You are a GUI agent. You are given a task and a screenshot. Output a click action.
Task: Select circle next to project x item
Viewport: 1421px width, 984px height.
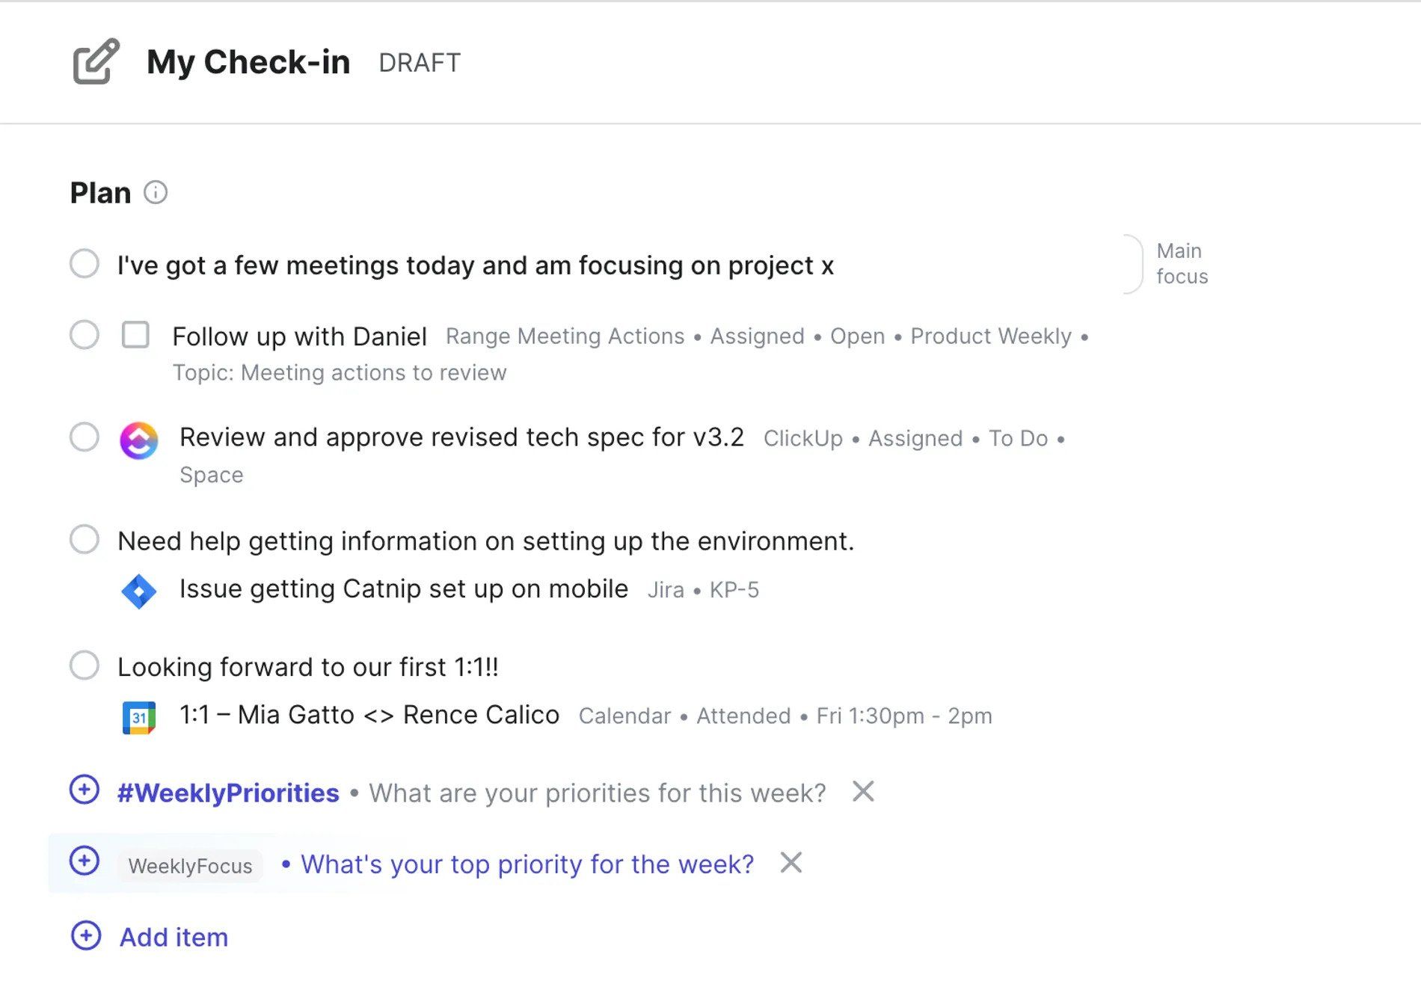coord(85,264)
